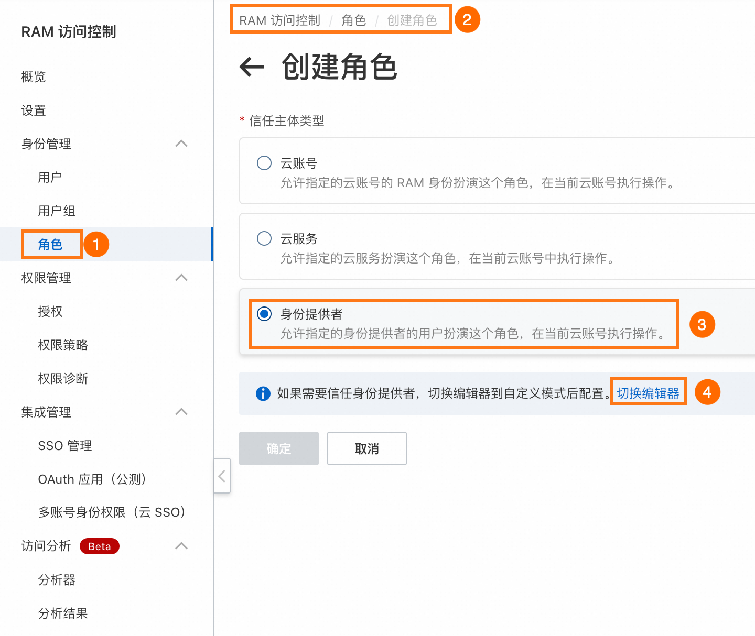The image size is (755, 636).
Task: Click the blue info icon in notice
Action: 263,393
